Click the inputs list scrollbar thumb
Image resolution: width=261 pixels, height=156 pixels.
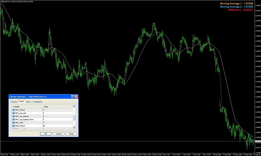point(74,118)
